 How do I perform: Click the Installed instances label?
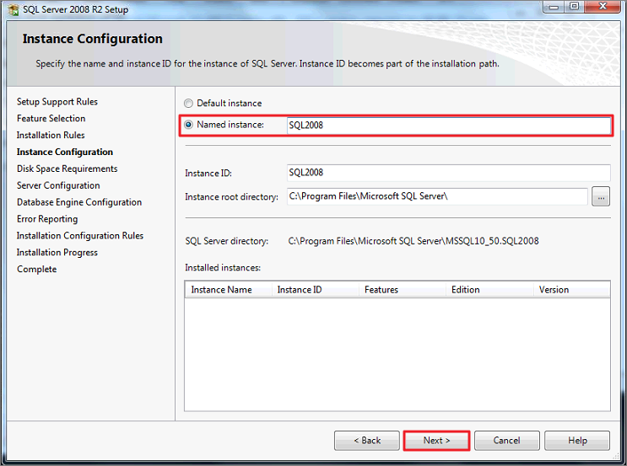[x=223, y=268]
